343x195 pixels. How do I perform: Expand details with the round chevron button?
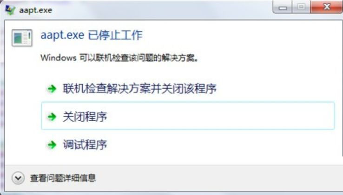point(18,178)
